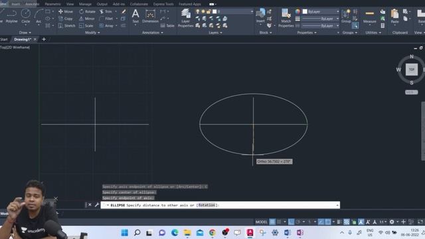This screenshot has height=239, width=425.
Task: Open the Insert ribbon tab
Action: (x=16, y=4)
